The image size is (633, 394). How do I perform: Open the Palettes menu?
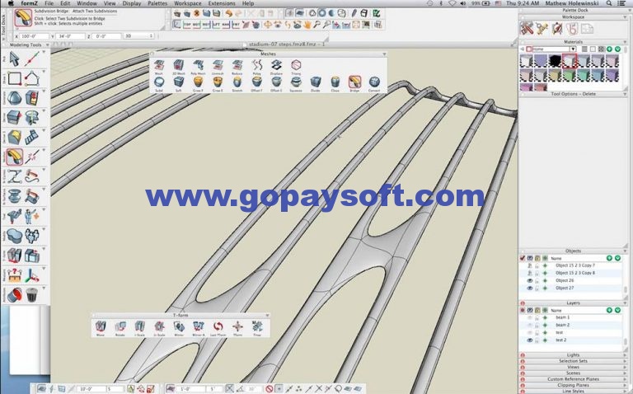[157, 3]
